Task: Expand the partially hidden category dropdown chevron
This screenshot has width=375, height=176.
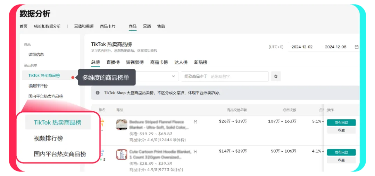Action: point(173,77)
